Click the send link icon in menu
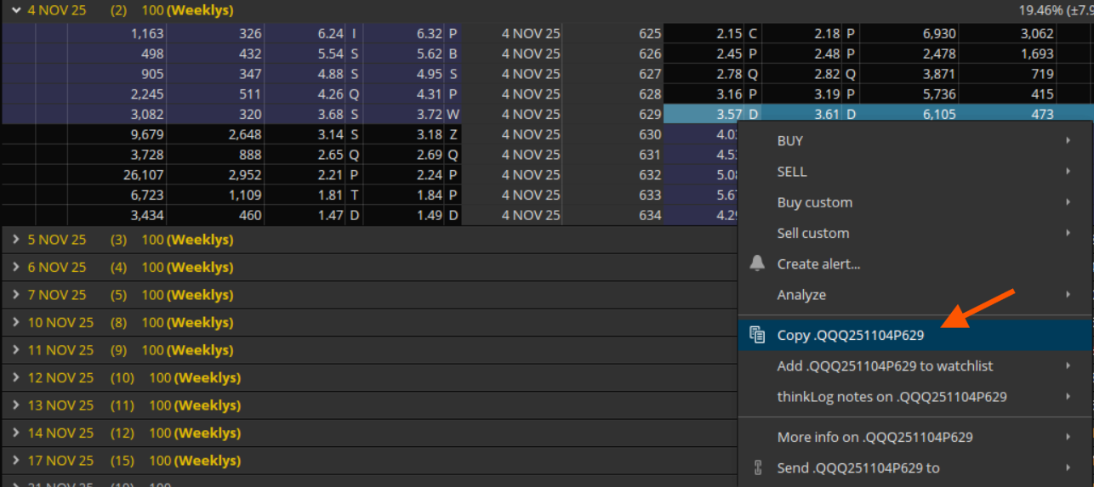The height and width of the screenshot is (487, 1094). [757, 467]
